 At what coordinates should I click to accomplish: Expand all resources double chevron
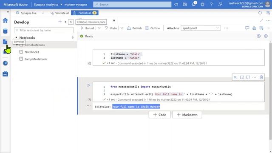[x=65, y=22]
